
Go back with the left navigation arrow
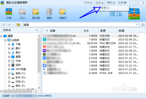[4, 25]
